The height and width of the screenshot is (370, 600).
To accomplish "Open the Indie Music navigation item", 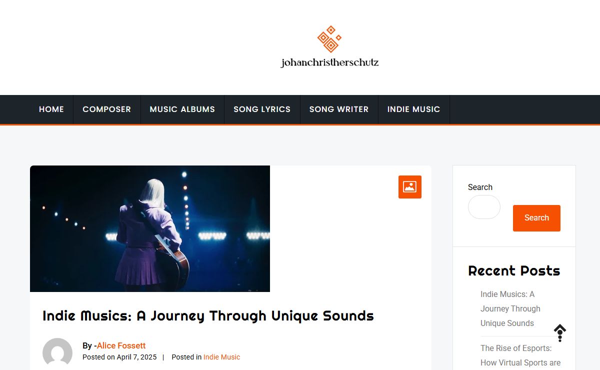I will 413,109.
